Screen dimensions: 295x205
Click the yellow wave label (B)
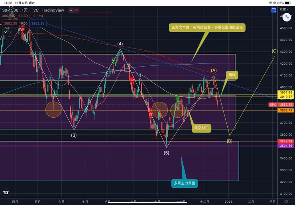[230, 141]
